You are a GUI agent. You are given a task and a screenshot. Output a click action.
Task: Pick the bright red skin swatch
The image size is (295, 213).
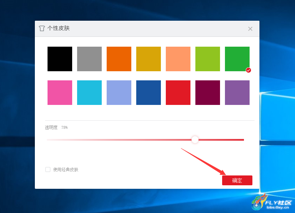tap(178, 93)
